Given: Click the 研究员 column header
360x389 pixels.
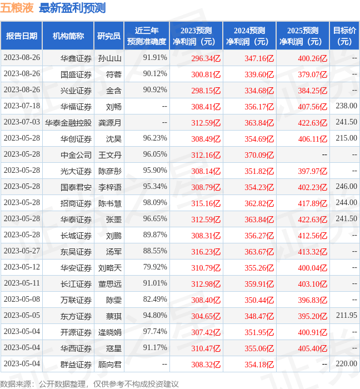Looking at the screenshot, I should [x=108, y=36].
